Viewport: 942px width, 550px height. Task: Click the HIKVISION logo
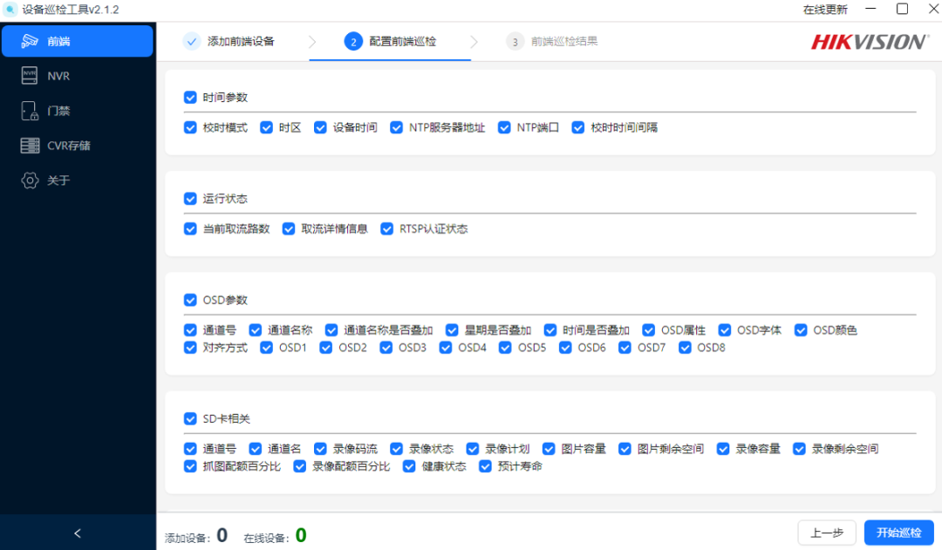coord(870,42)
